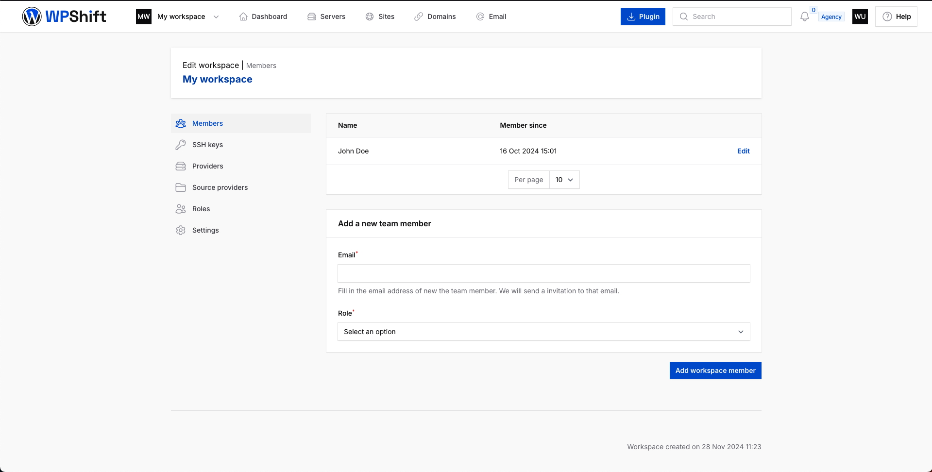Click the WPShift logo
Image resolution: width=932 pixels, height=472 pixels.
(x=64, y=17)
